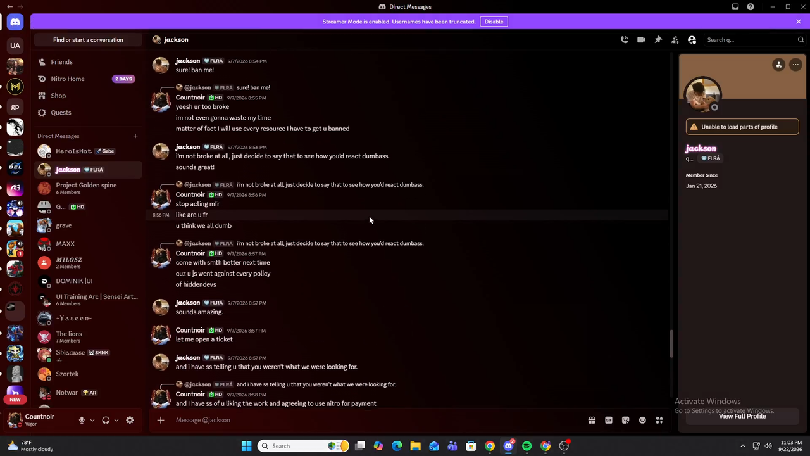Open more options on jackson's profile
Viewport: 810px width, 456px height.
pos(795,65)
